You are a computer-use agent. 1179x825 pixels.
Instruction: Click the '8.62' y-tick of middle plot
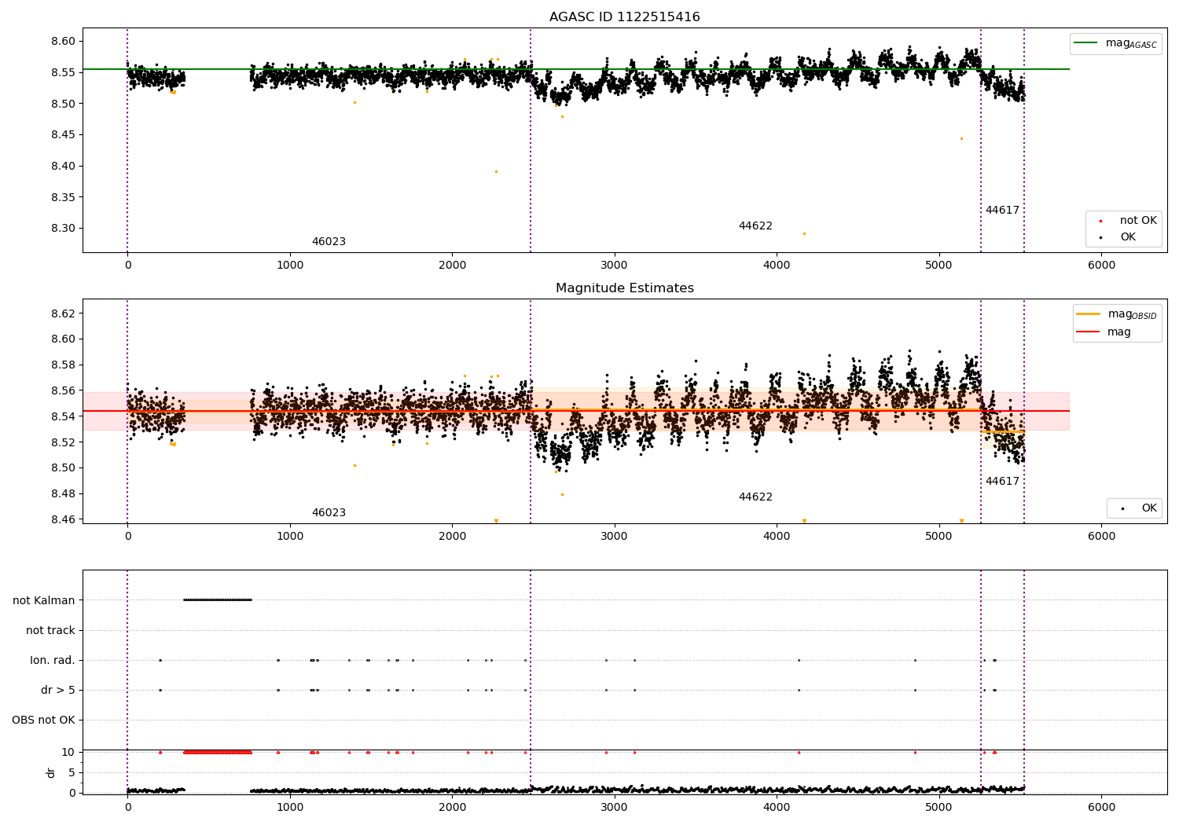click(63, 313)
